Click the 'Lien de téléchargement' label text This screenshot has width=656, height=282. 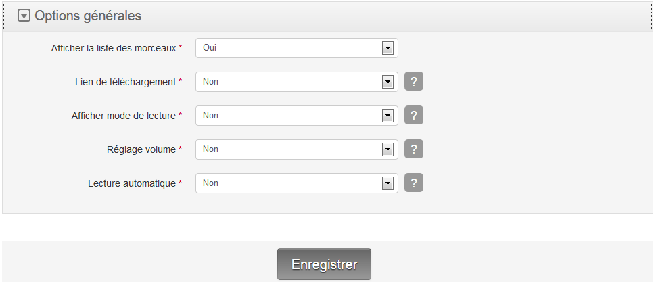(125, 83)
